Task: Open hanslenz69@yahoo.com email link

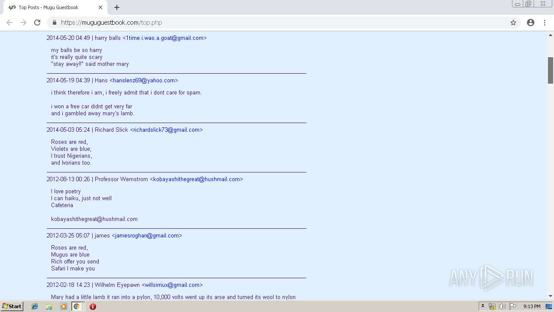Action: pos(144,81)
